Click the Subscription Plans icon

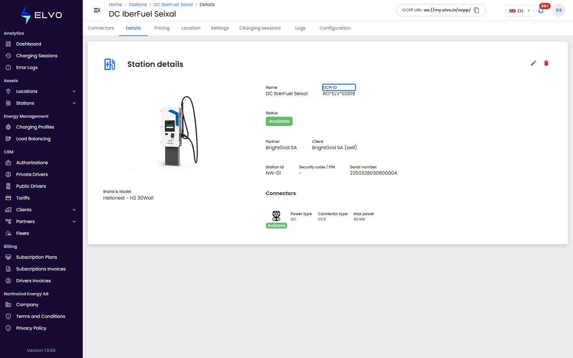[8, 257]
